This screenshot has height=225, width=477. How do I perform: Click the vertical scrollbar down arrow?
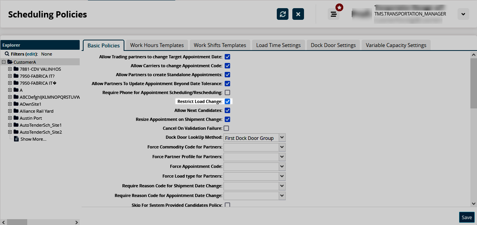click(x=474, y=203)
